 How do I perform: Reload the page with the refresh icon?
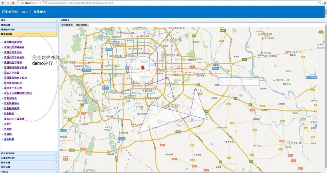pyautogui.click(x=13, y=3)
